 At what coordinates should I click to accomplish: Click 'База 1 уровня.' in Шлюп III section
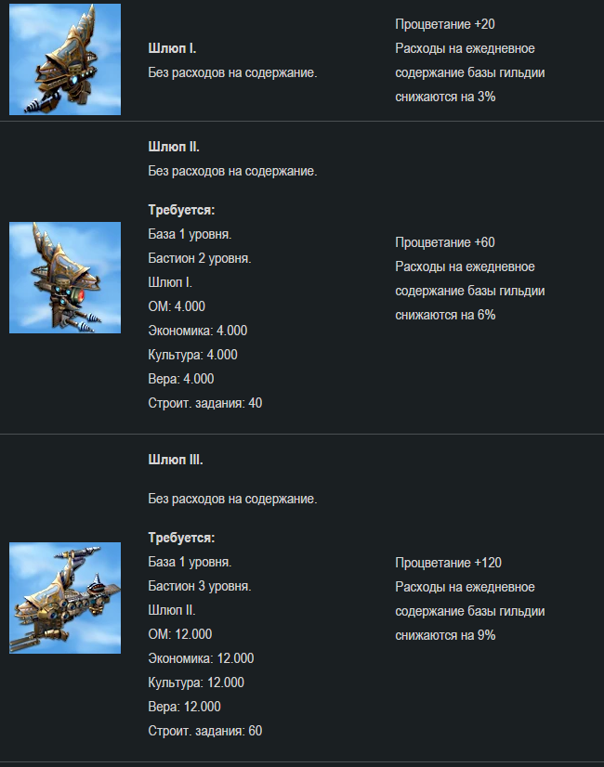click(x=190, y=562)
